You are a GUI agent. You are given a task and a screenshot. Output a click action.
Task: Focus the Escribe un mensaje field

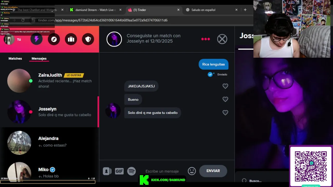coord(162,171)
